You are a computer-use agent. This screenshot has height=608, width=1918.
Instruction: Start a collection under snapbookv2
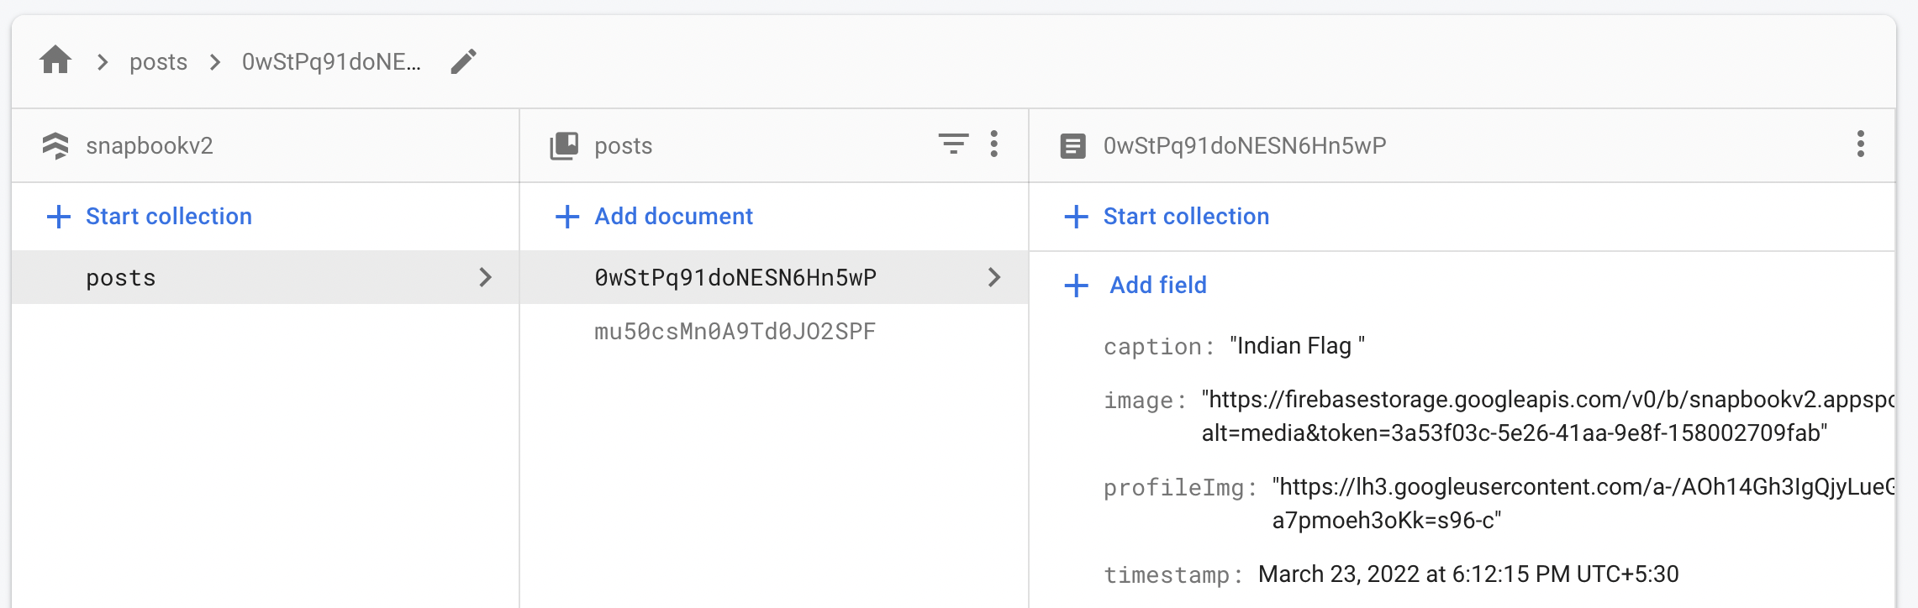(x=169, y=217)
